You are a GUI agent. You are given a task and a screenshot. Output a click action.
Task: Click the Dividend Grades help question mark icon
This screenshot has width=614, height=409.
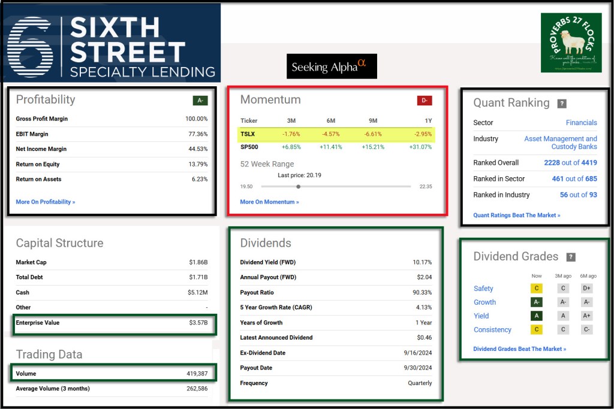point(570,257)
